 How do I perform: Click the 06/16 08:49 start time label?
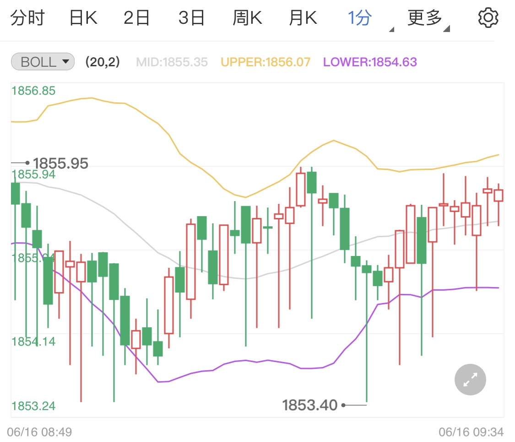[39, 432]
